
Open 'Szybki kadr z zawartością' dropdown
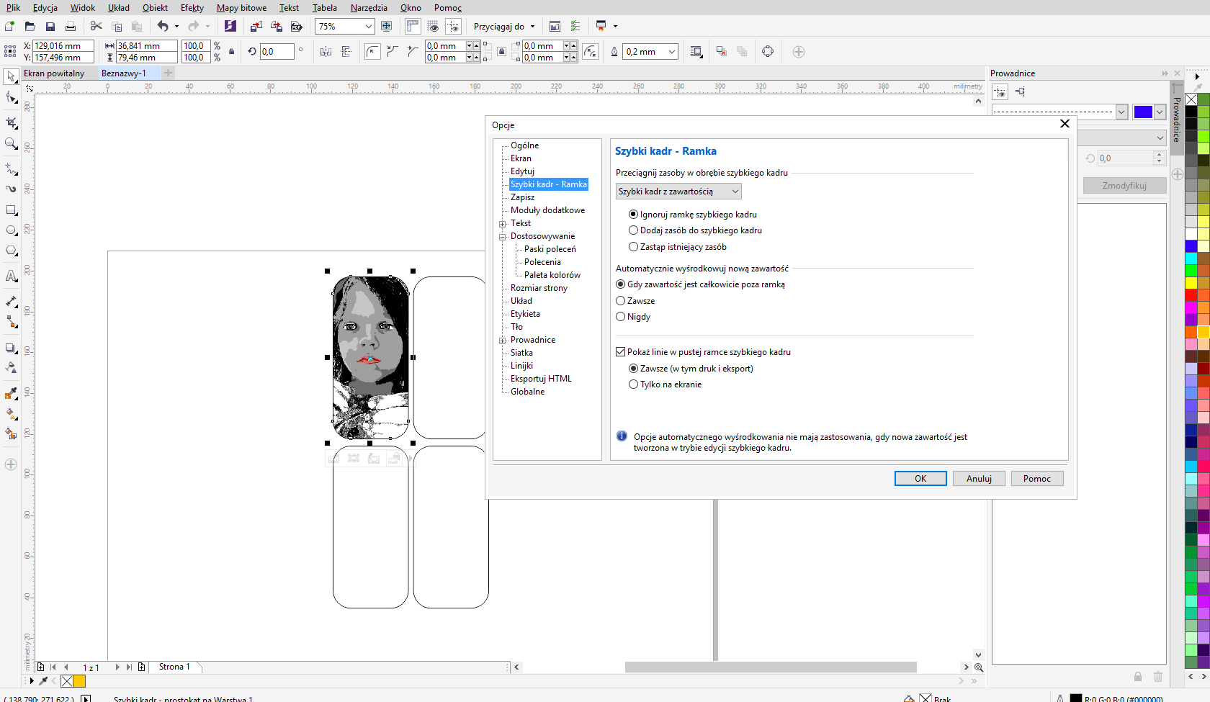[x=678, y=192]
